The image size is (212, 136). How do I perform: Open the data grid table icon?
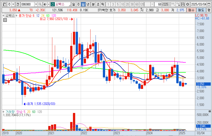5,20
